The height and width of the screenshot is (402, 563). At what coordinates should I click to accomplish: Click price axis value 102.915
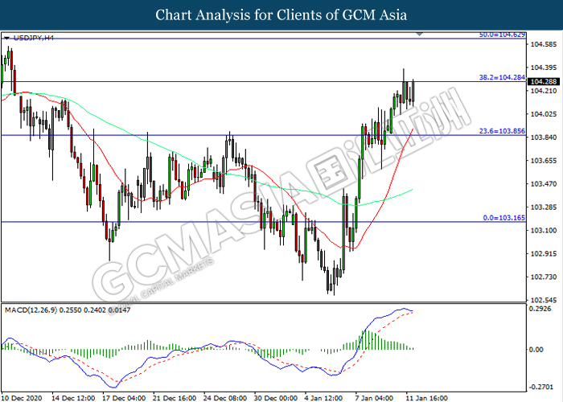coord(543,254)
